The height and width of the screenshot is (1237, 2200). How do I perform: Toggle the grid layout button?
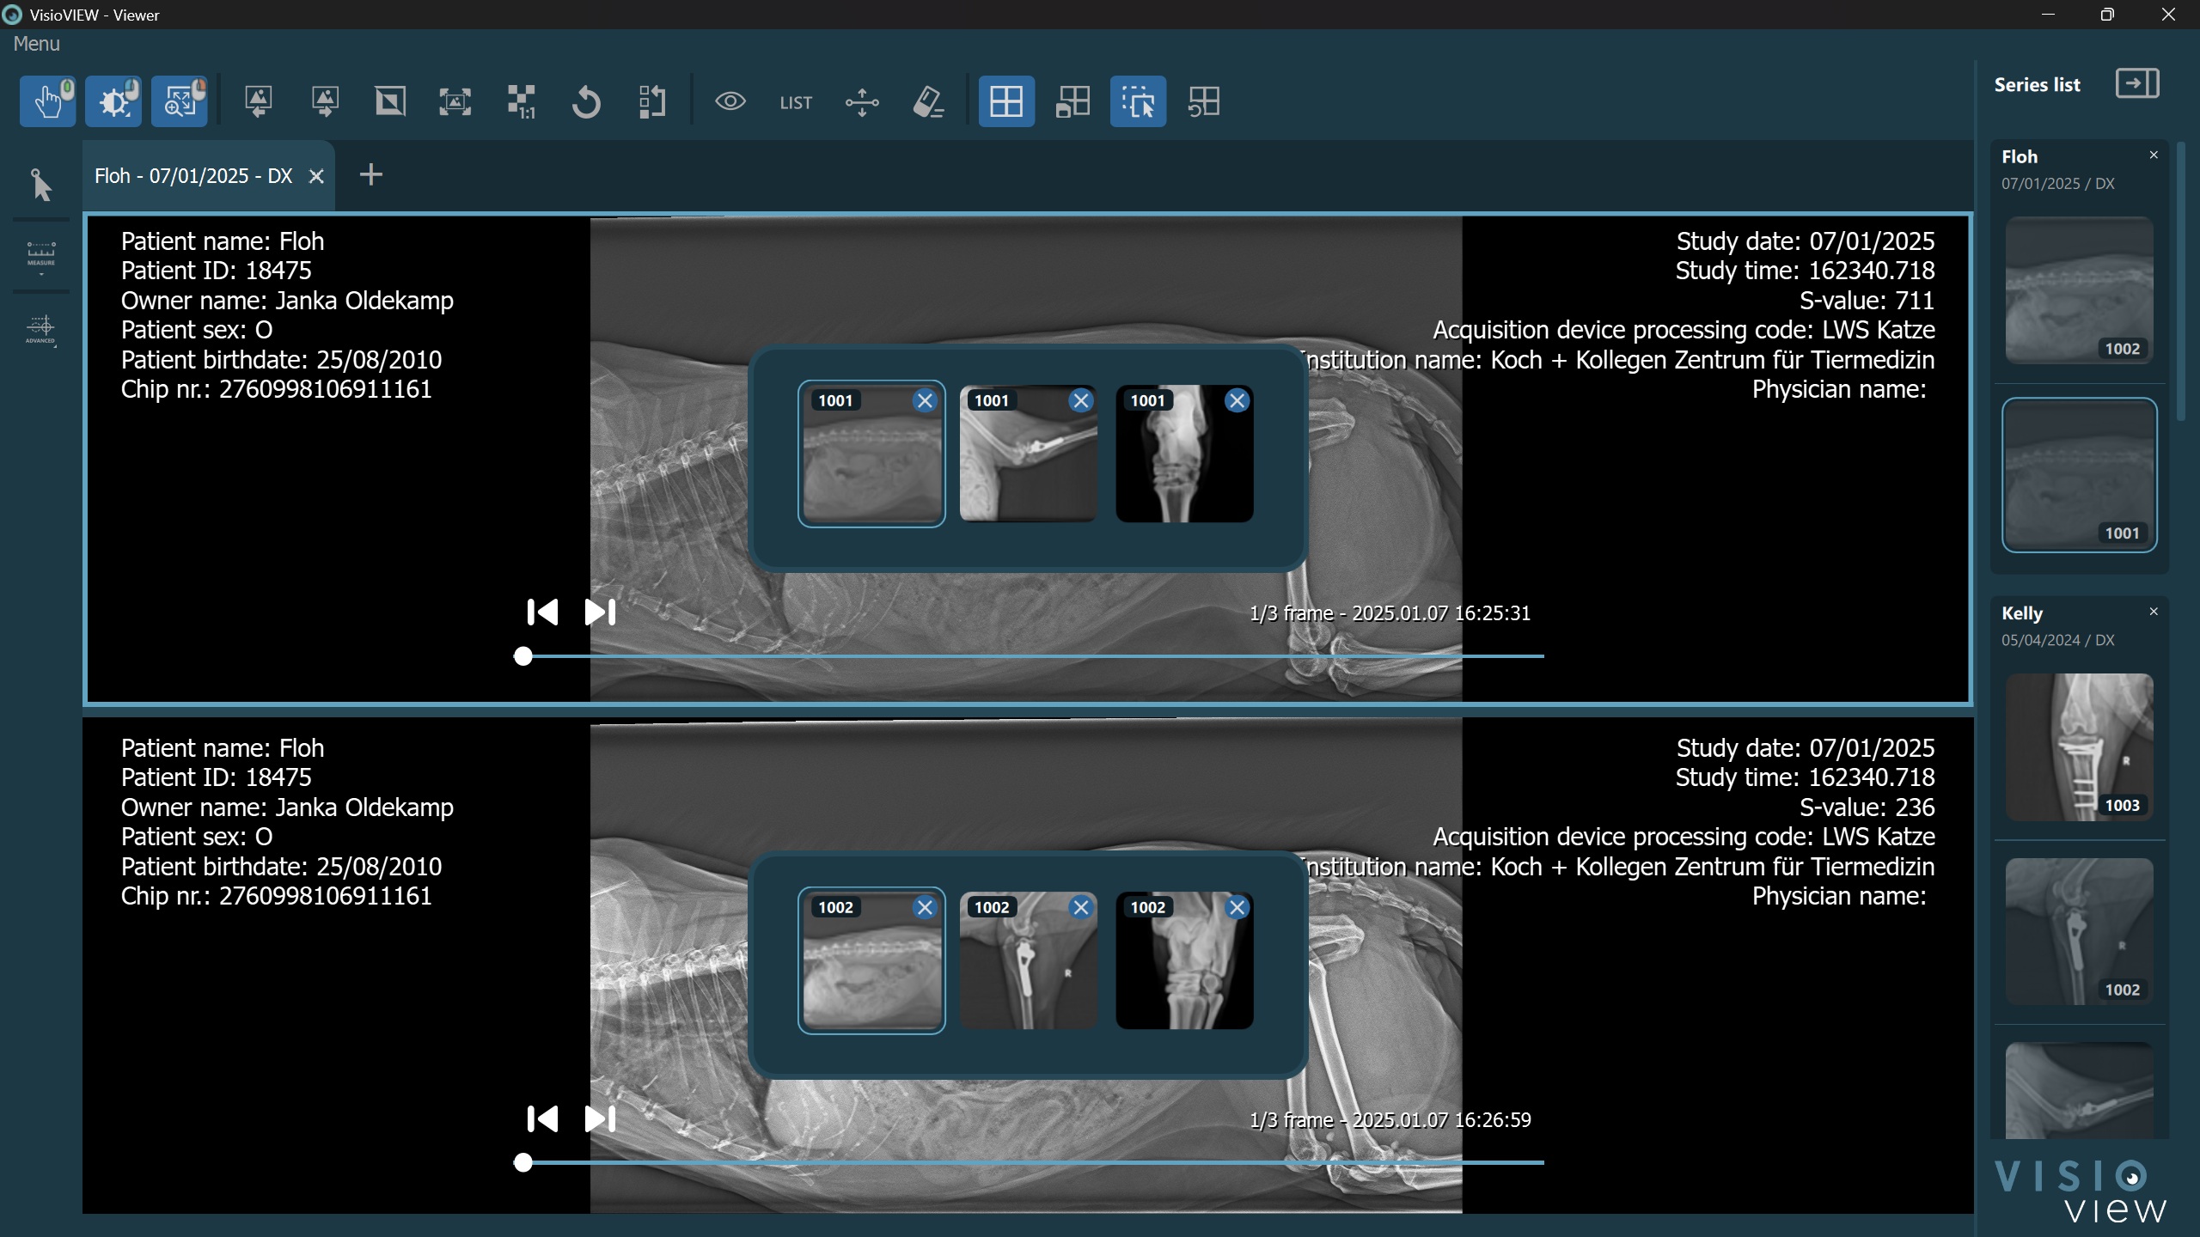coord(1005,102)
